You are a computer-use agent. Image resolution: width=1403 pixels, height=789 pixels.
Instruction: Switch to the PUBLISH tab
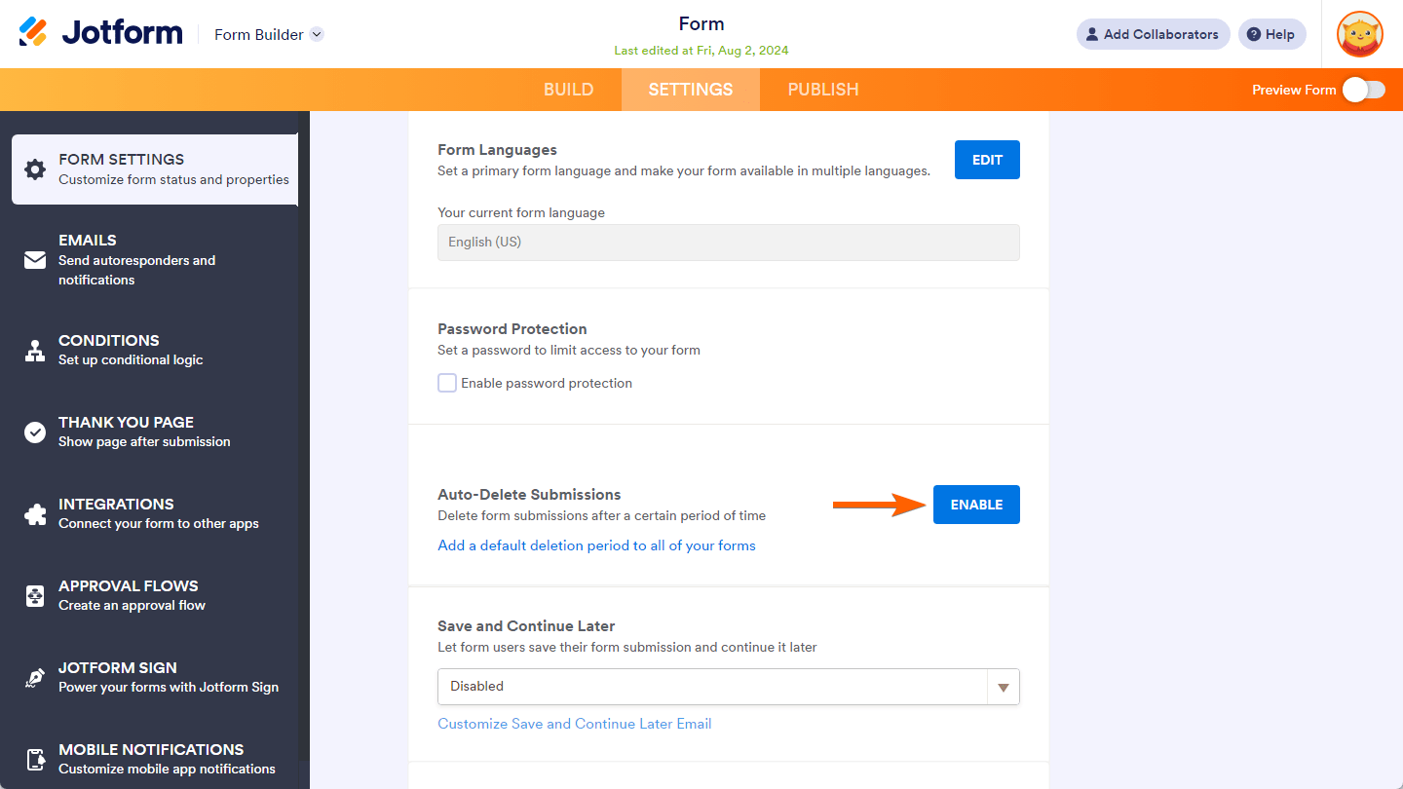click(822, 90)
